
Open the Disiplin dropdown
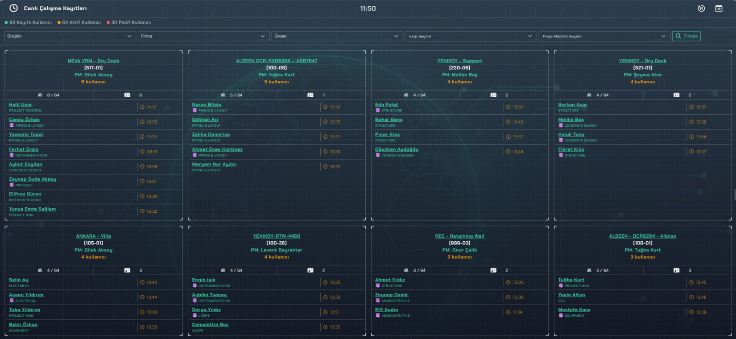click(x=69, y=36)
